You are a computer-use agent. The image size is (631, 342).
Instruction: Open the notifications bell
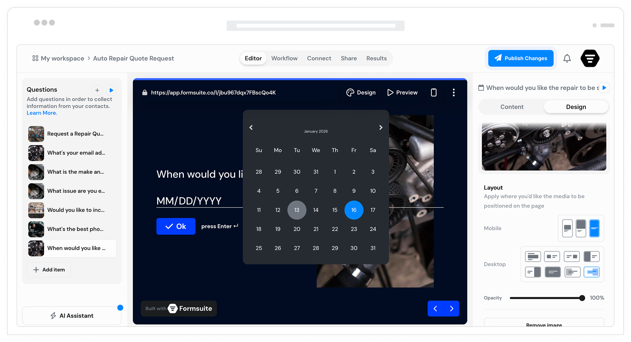tap(567, 58)
